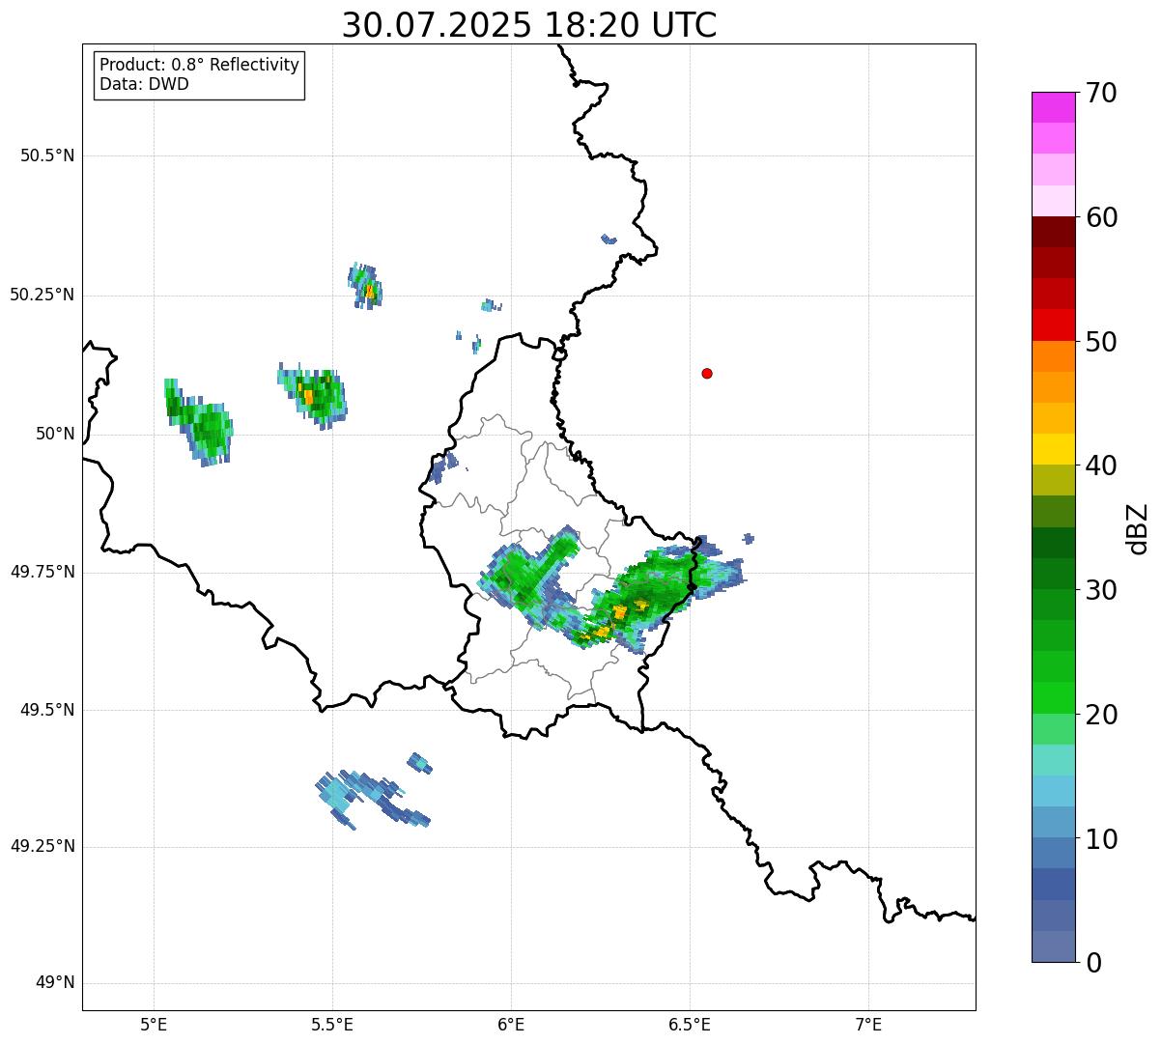1161x1044 pixels.
Task: Click the title "30.07.2025 18:20 UTC"
Action: 529,25
